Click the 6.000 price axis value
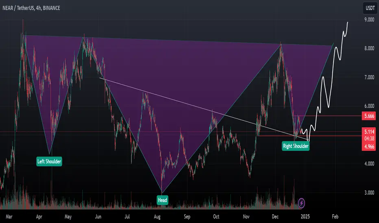The width and height of the screenshot is (379, 223). 369,106
